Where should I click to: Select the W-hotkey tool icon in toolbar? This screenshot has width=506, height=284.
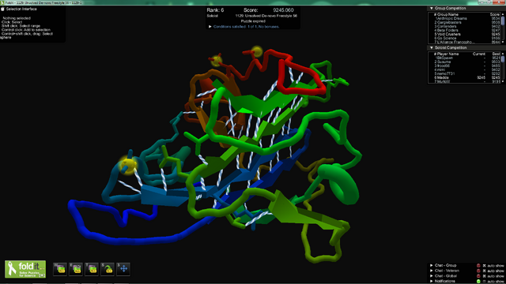coord(60,269)
